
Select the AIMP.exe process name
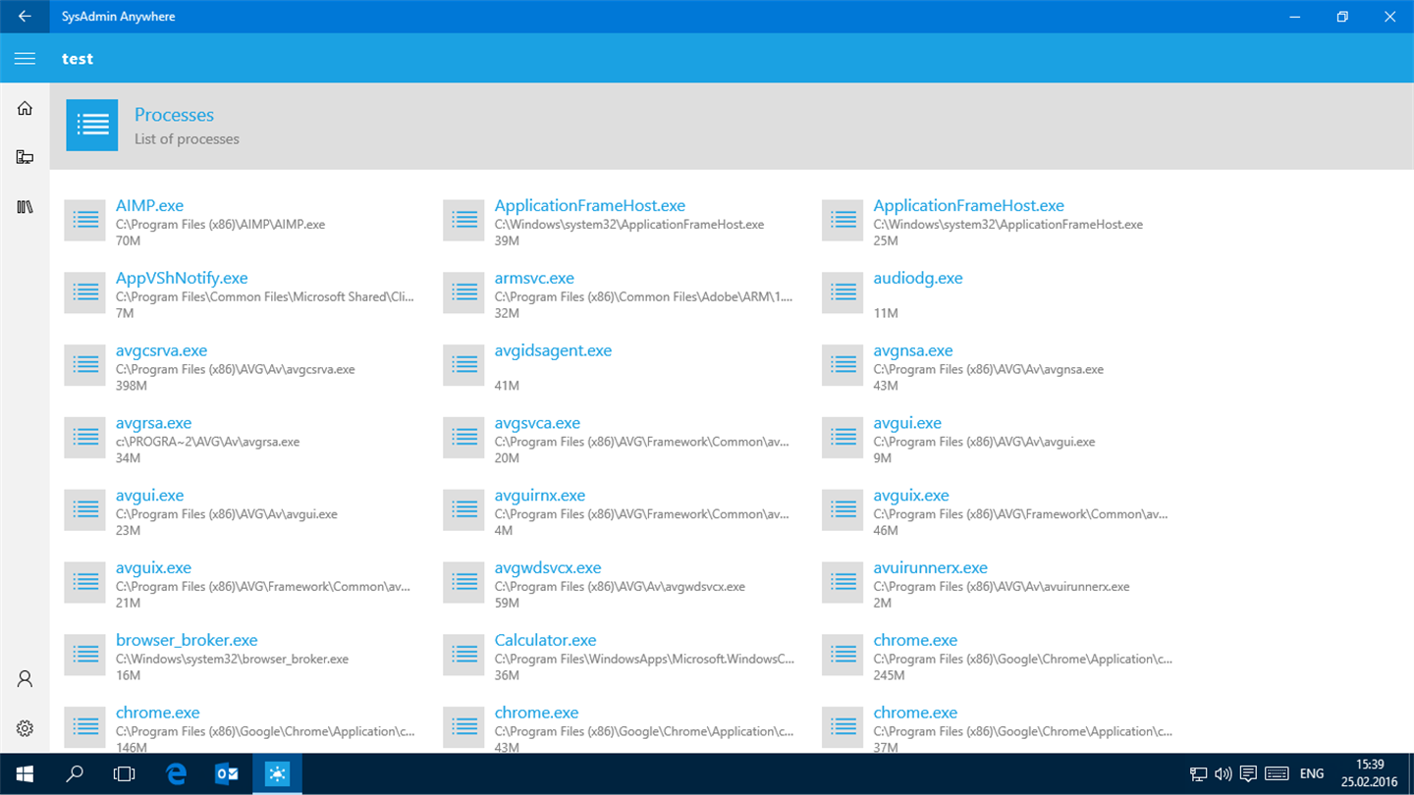[x=149, y=206]
